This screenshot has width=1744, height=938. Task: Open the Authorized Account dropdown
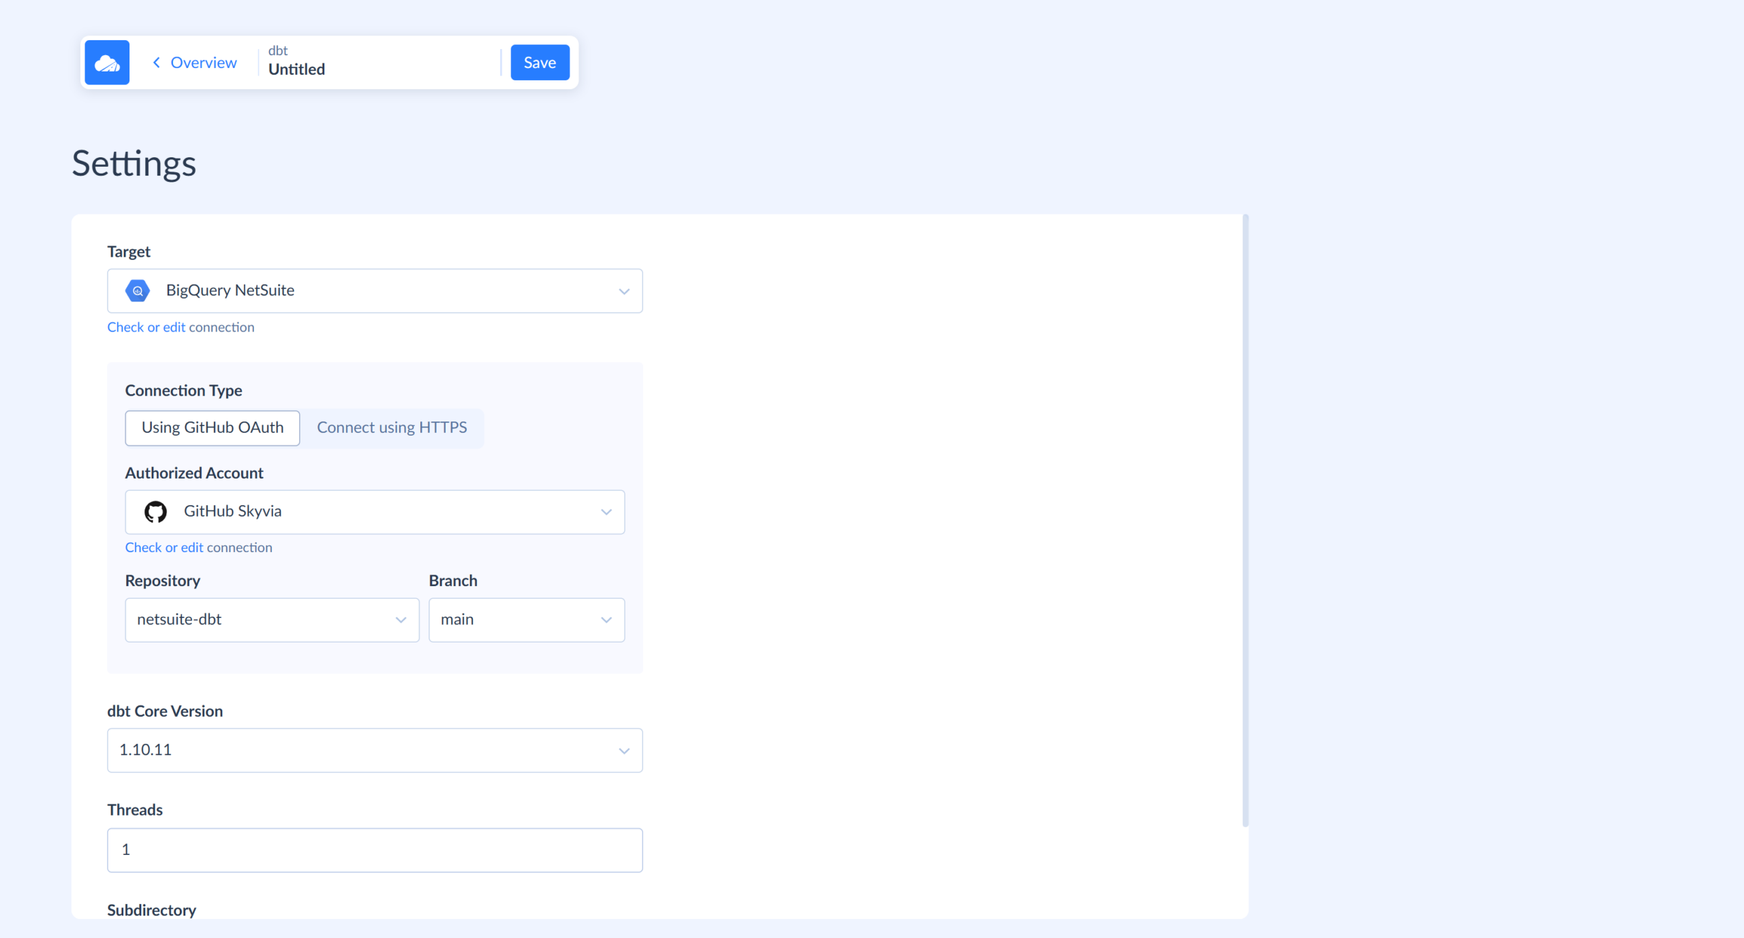tap(375, 512)
